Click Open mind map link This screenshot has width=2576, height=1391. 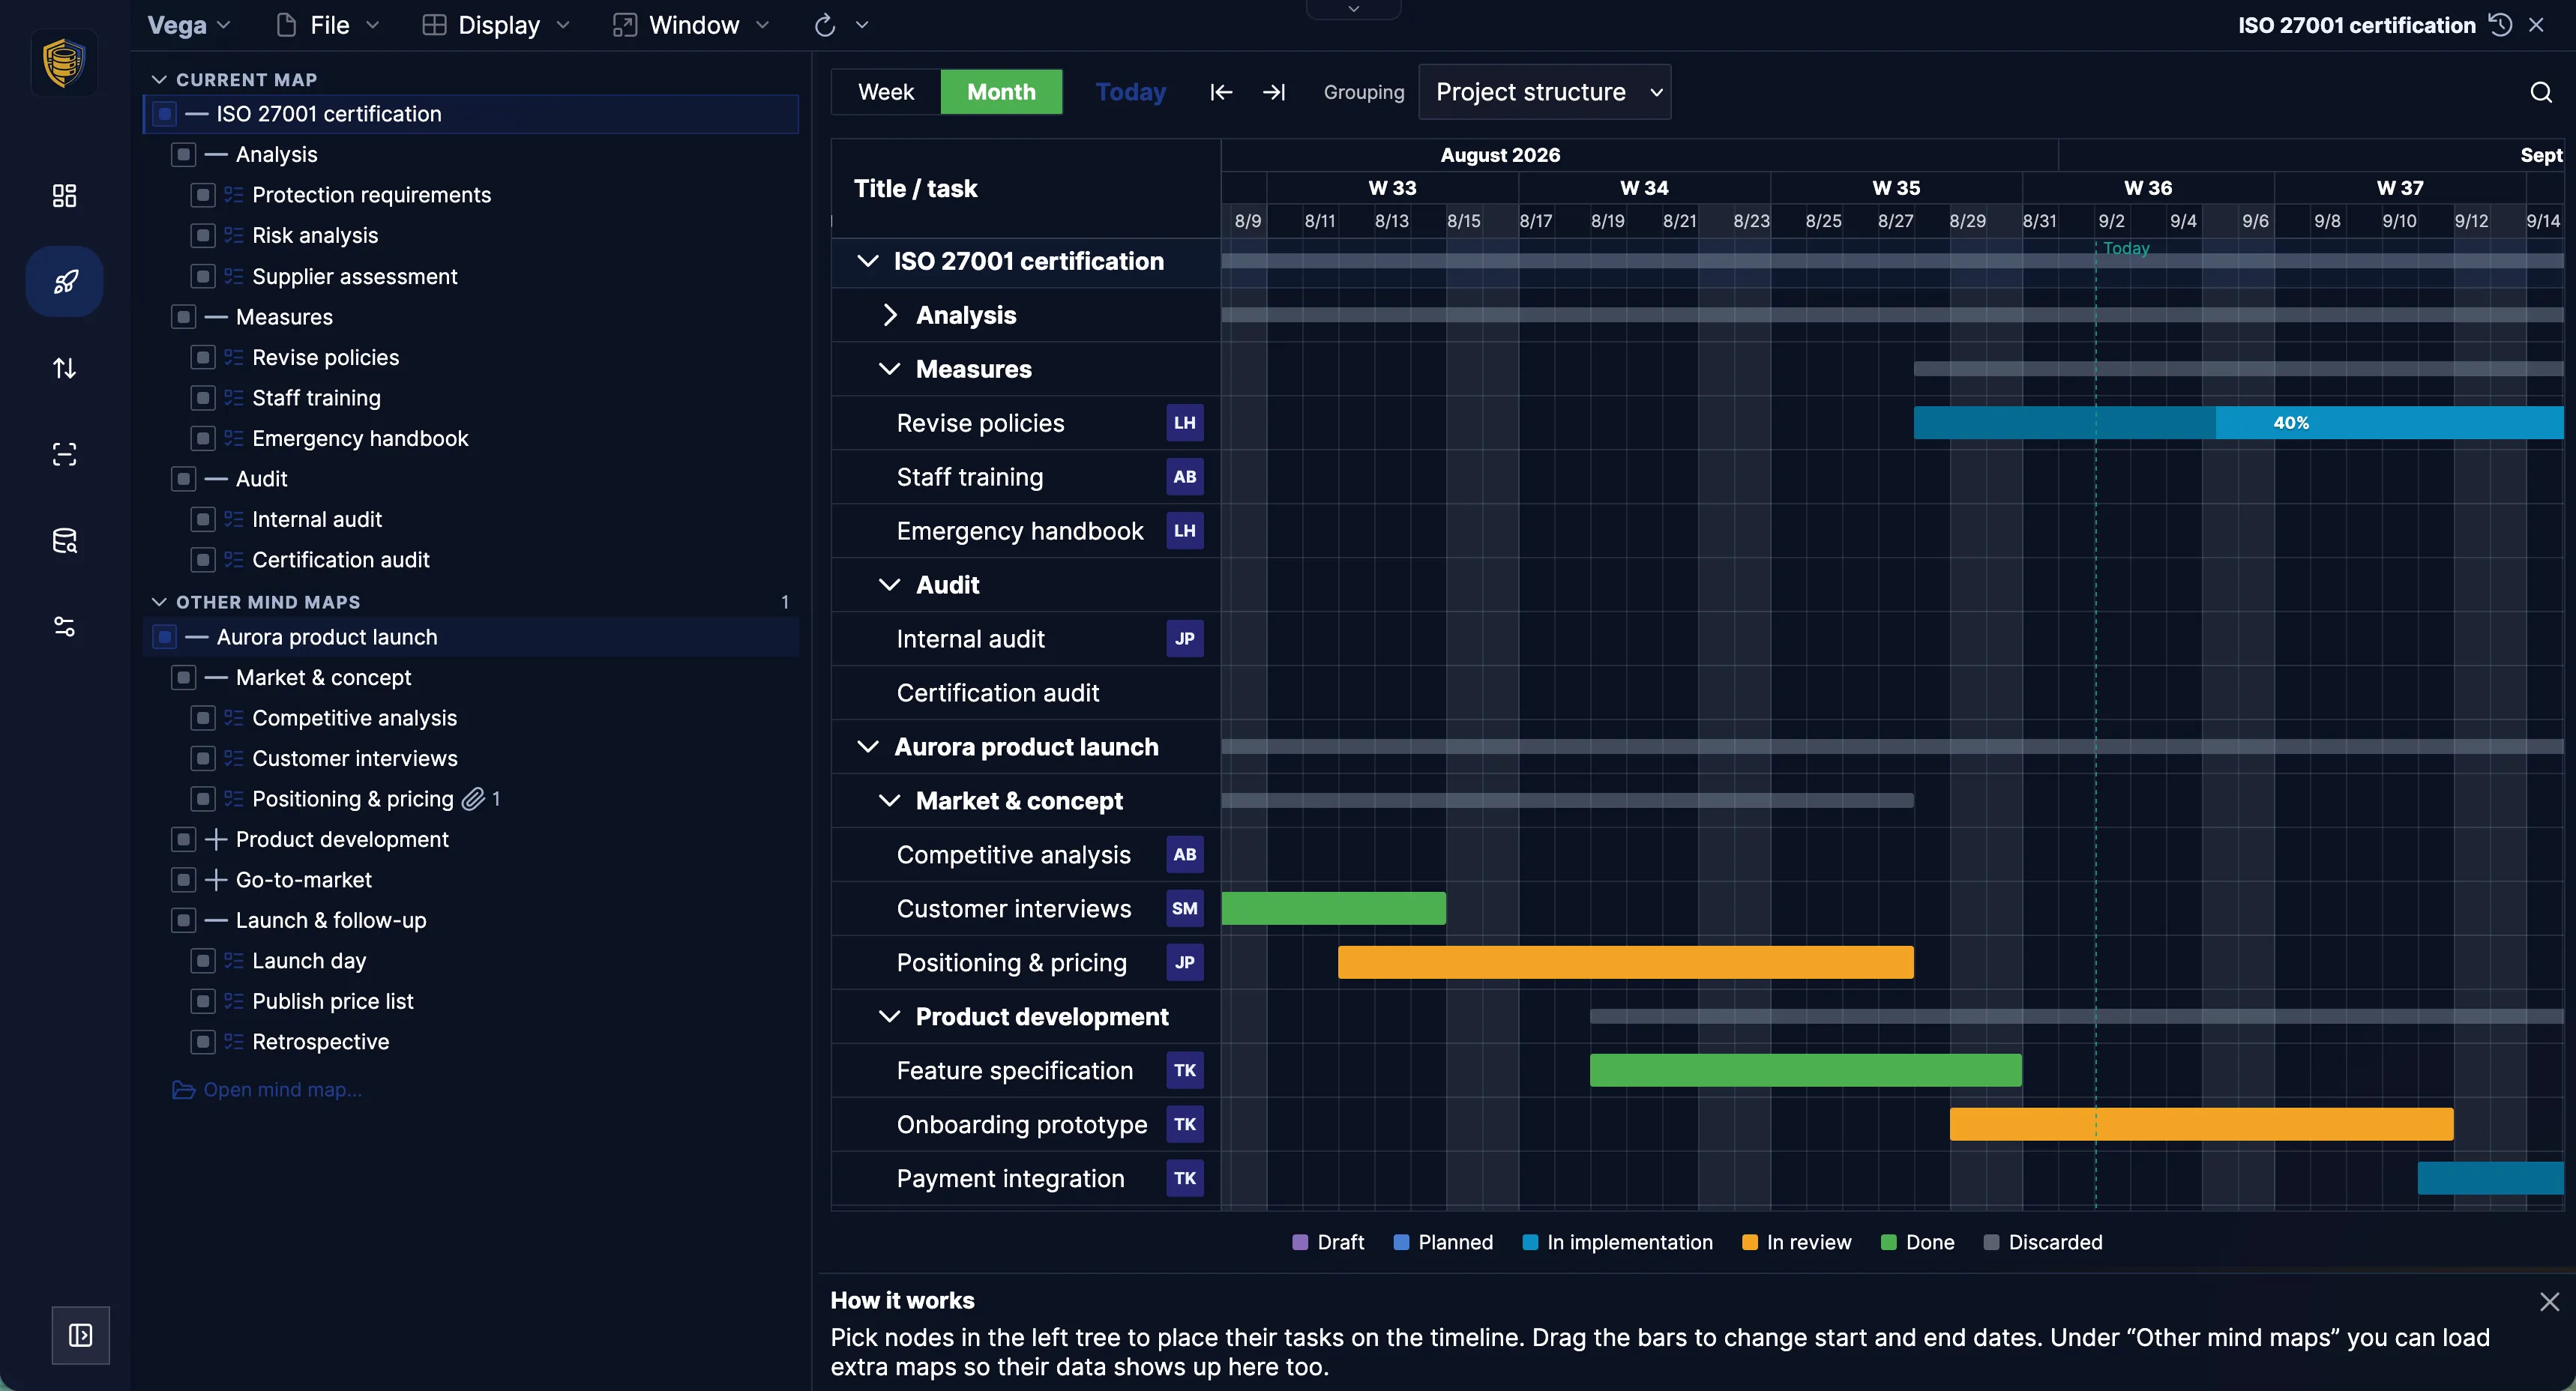pyautogui.click(x=267, y=1090)
